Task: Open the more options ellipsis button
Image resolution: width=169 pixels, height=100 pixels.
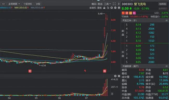Action: point(3,4)
